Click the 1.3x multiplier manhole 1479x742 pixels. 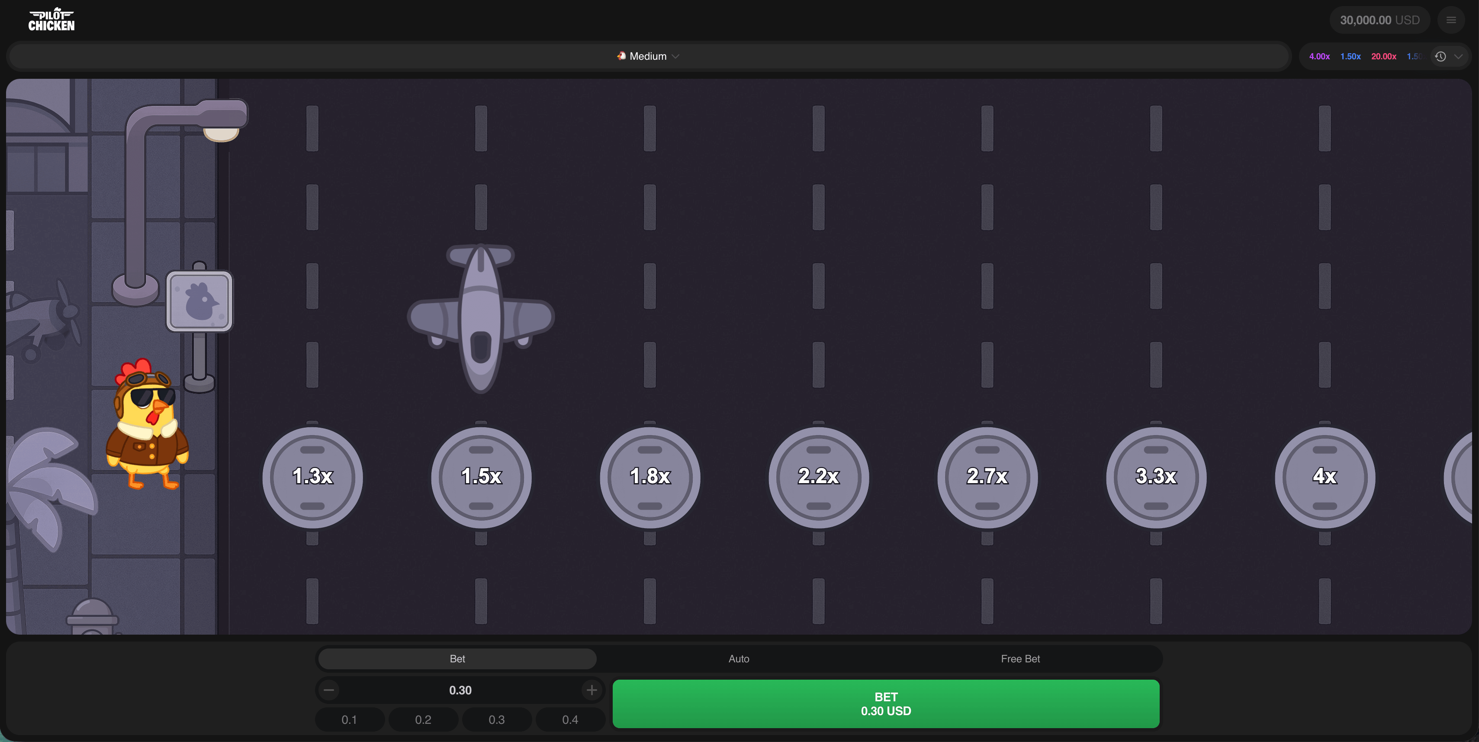(x=312, y=477)
